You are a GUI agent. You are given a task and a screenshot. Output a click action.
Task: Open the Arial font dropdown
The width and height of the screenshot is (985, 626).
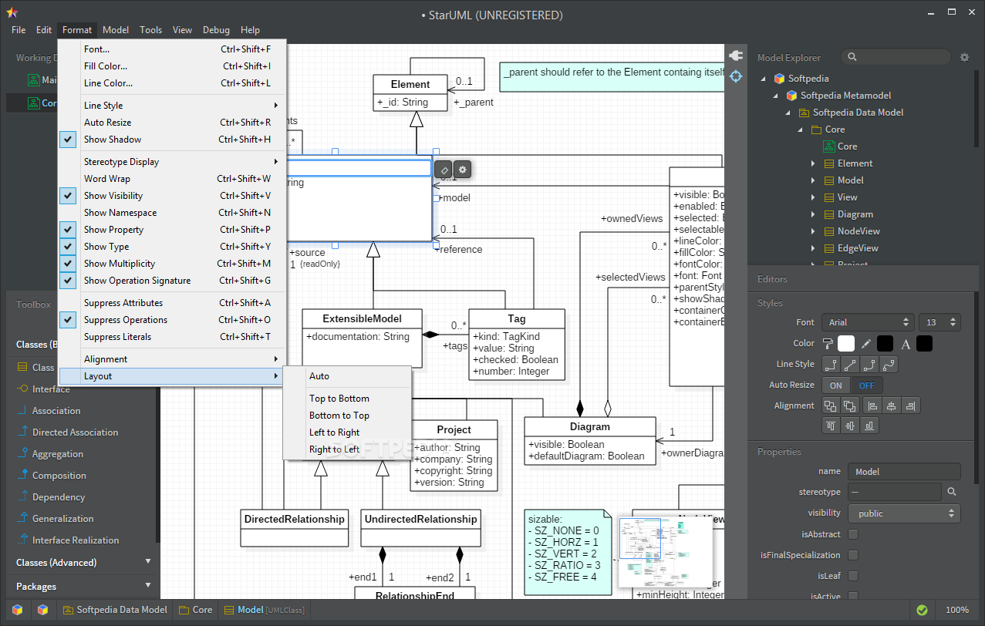pos(868,322)
